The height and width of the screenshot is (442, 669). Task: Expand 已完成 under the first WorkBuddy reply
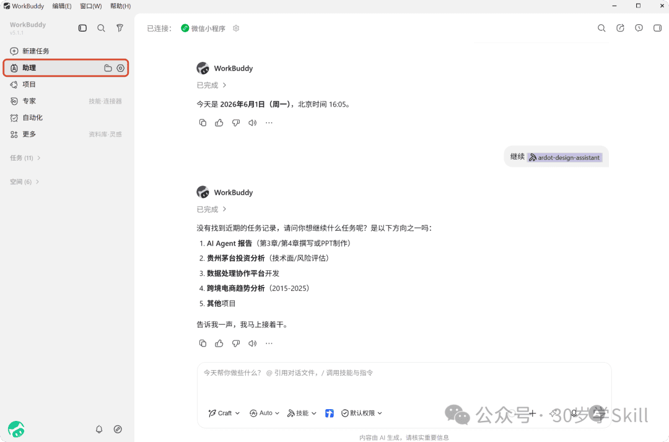point(212,86)
